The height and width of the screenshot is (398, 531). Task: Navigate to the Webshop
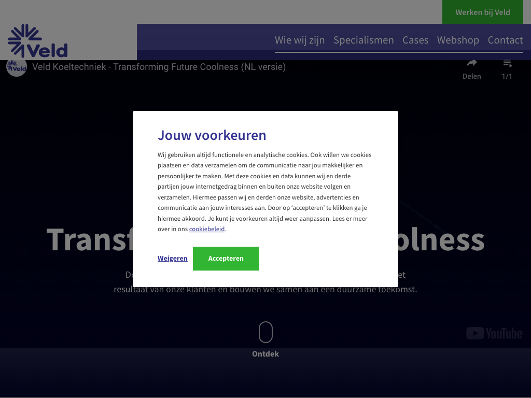(x=458, y=40)
